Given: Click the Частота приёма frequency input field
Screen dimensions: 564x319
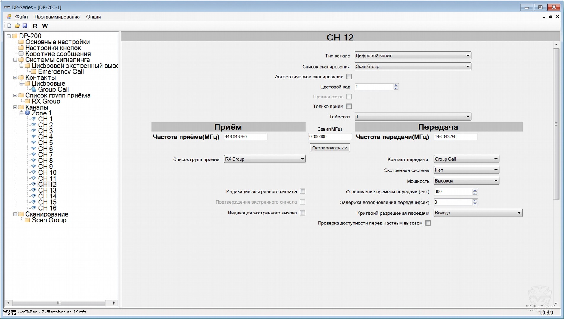Looking at the screenshot, I should (245, 136).
